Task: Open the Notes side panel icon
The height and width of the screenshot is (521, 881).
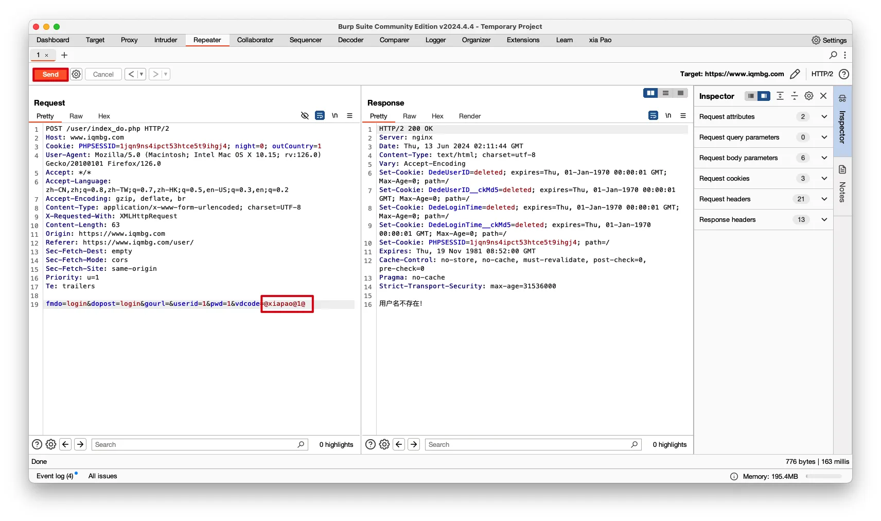Action: click(x=842, y=170)
